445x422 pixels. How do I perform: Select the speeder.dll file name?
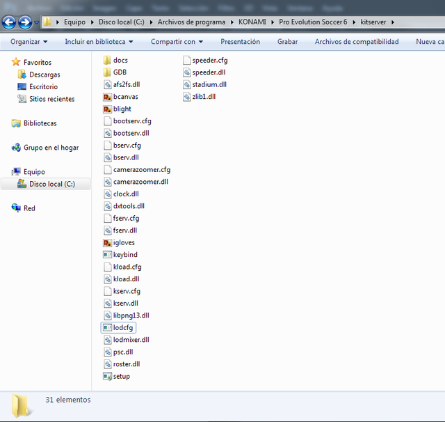[209, 72]
